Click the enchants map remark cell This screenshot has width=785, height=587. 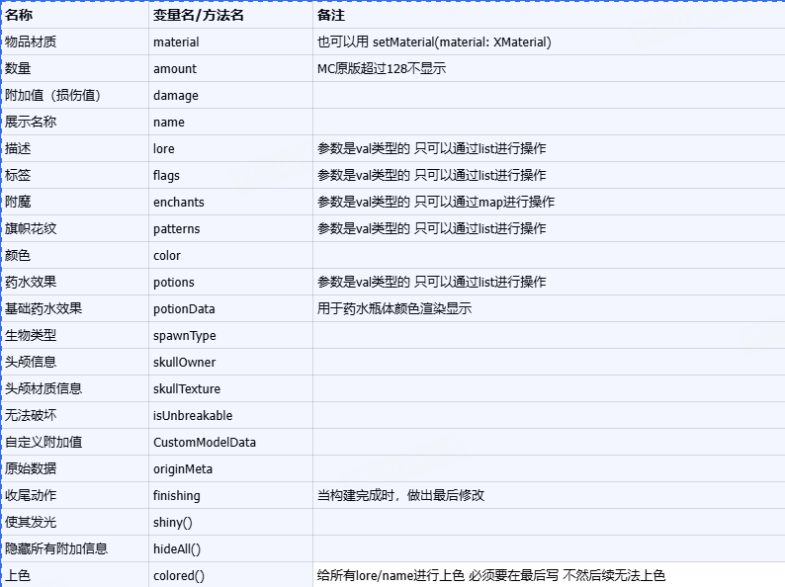coord(436,203)
